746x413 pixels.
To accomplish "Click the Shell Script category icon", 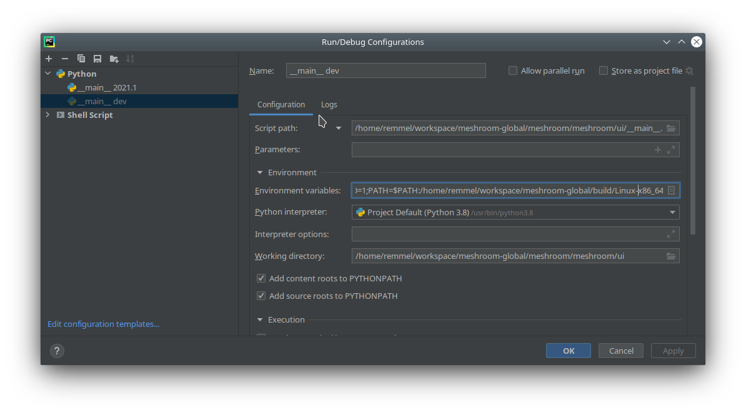I will (61, 115).
